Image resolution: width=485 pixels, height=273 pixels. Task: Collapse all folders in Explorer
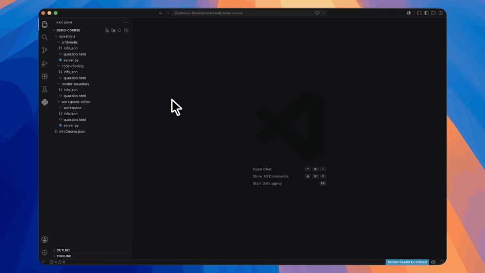coord(126,30)
